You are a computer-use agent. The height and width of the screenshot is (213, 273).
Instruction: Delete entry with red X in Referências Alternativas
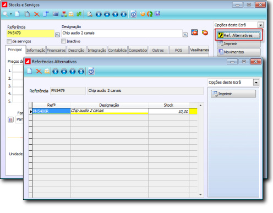click(39, 71)
